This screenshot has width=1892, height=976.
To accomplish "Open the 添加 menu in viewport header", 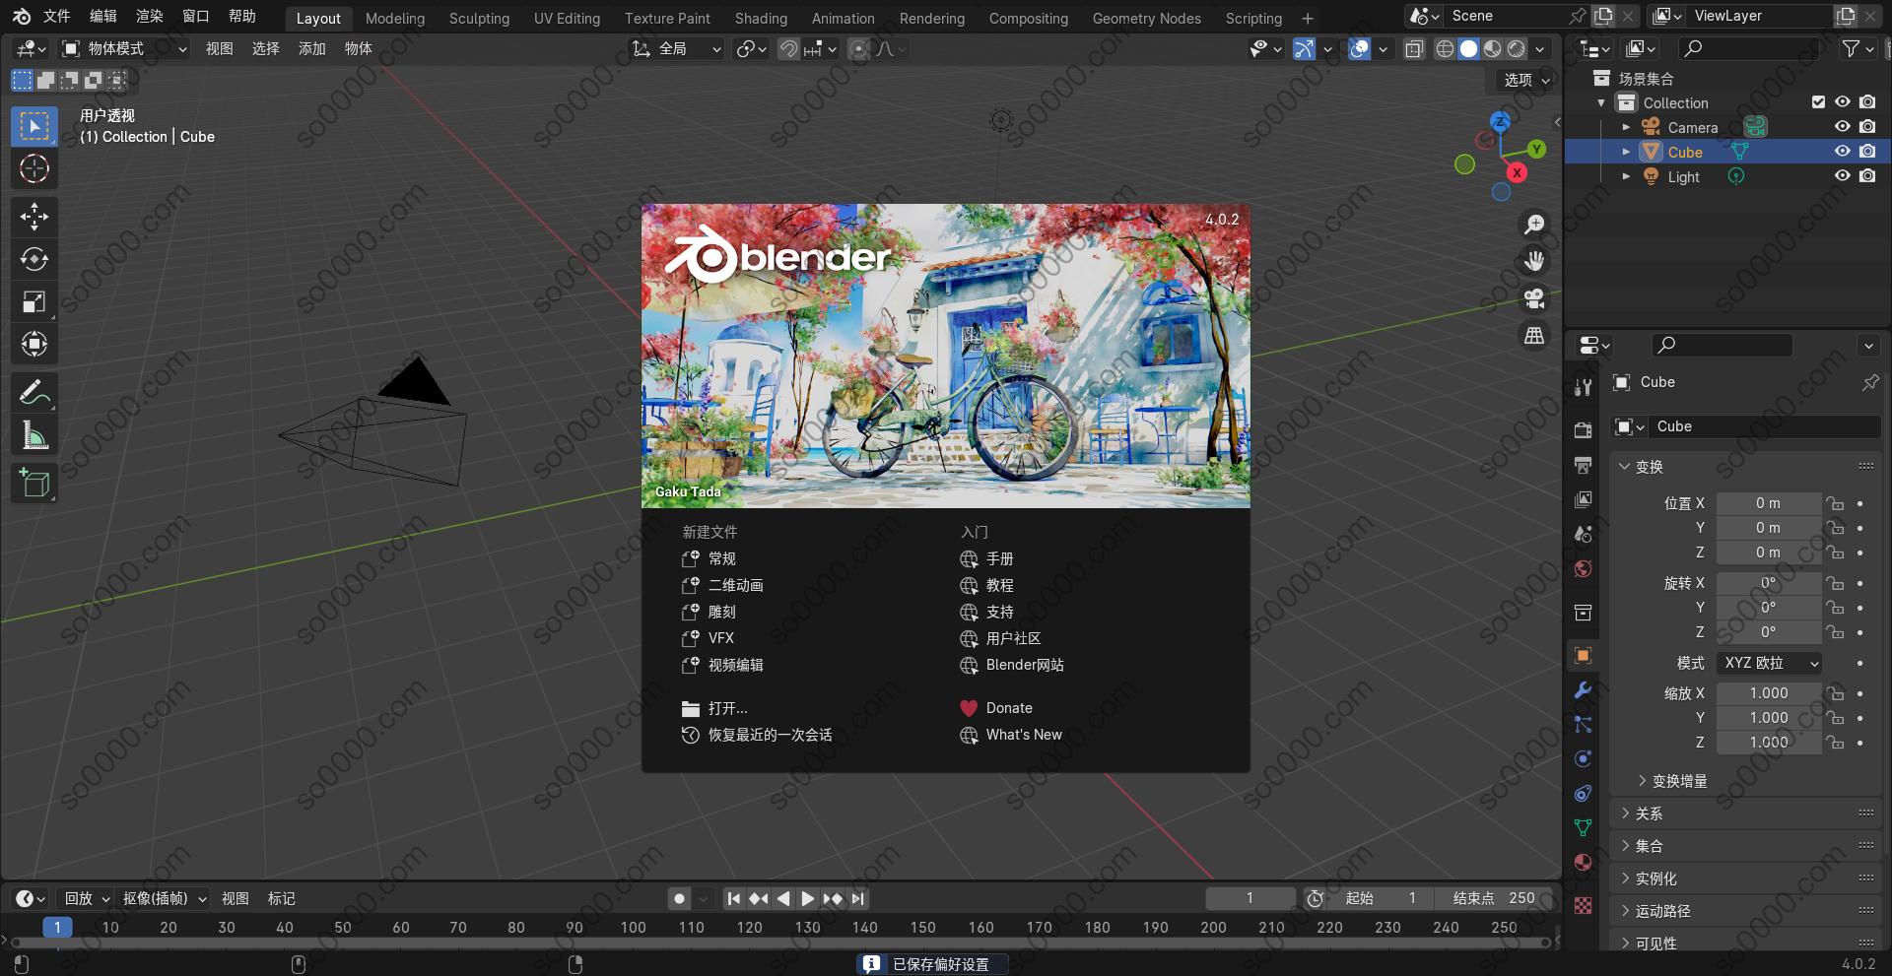I will pyautogui.click(x=311, y=49).
